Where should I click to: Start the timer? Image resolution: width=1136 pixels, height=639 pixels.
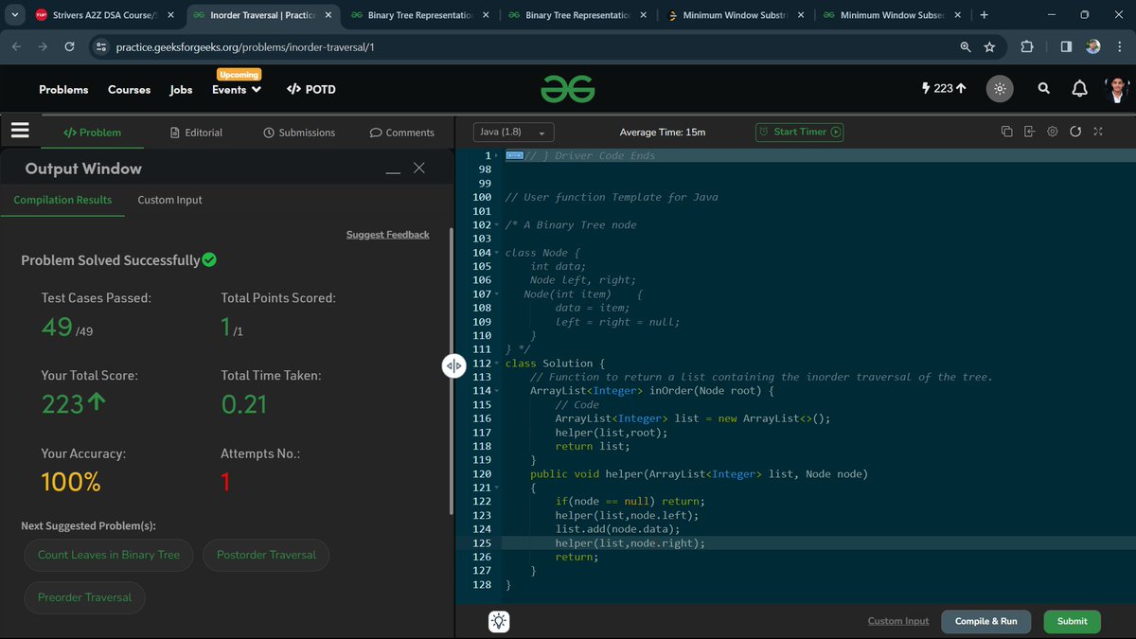(x=799, y=133)
